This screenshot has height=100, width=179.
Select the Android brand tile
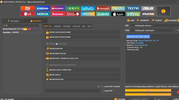103,14
